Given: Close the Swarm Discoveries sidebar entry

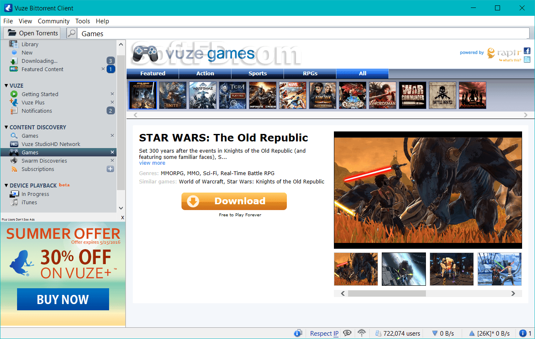Looking at the screenshot, I should [x=112, y=161].
